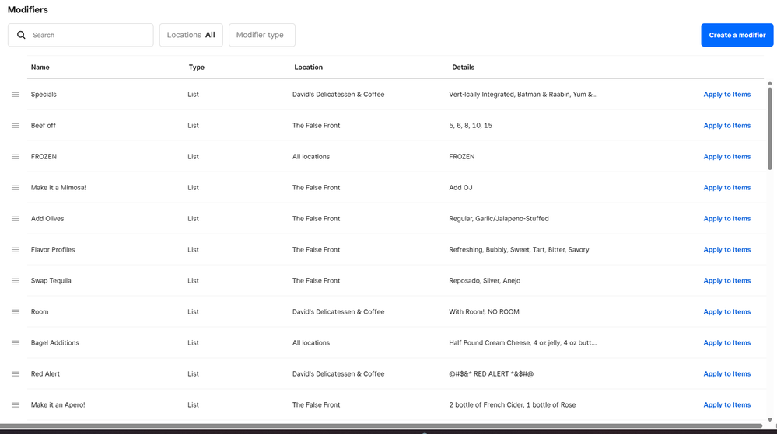Click the Name column header
This screenshot has height=434, width=777.
(40, 68)
